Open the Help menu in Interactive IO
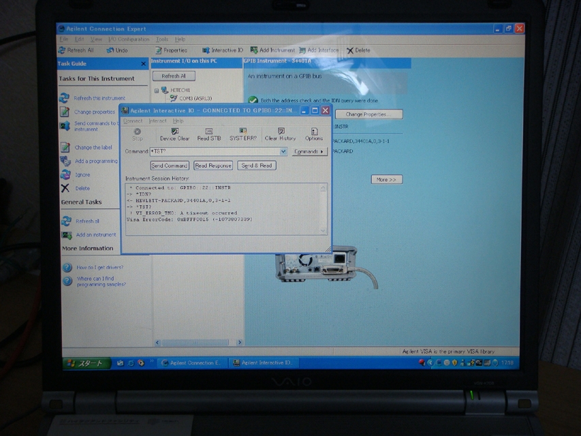The height and width of the screenshot is (436, 581). (178, 121)
